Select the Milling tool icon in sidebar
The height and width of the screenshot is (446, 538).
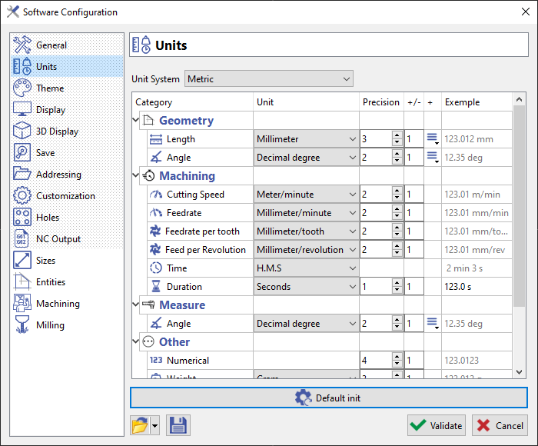point(22,325)
